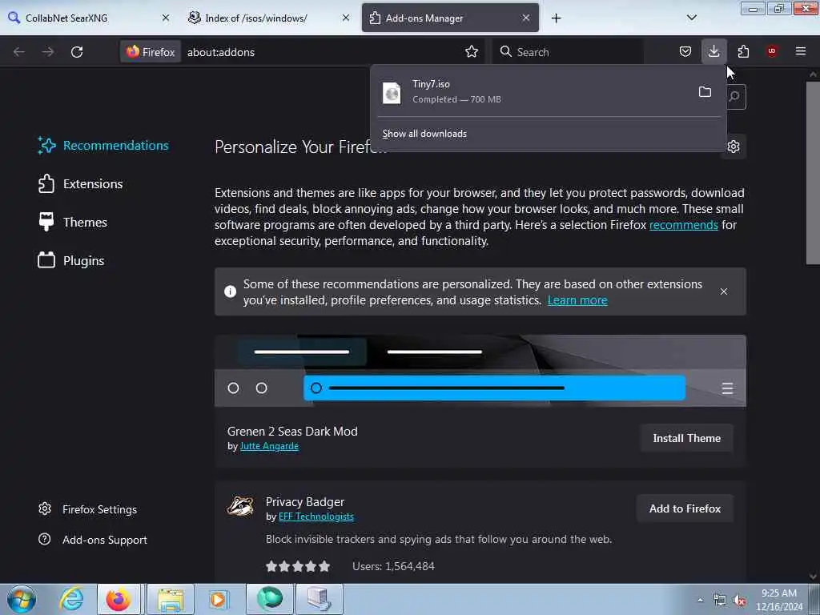820x615 pixels.
Task: Click the Privacy Badger star rating
Action: point(298,566)
